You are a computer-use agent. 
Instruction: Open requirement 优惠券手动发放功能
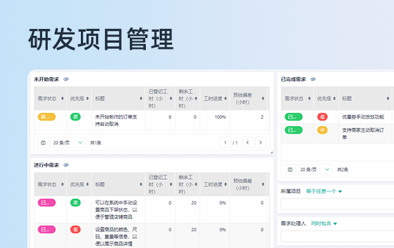(363, 117)
